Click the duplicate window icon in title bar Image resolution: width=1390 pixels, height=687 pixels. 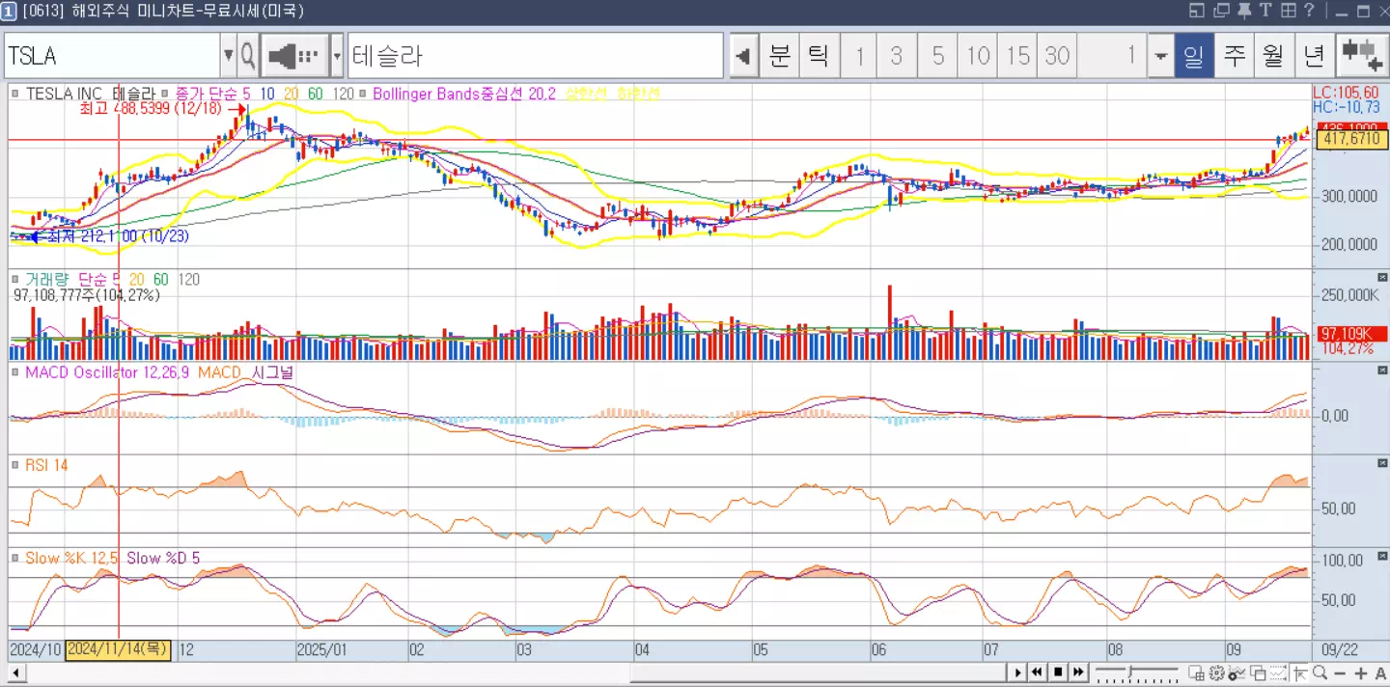tap(1221, 11)
